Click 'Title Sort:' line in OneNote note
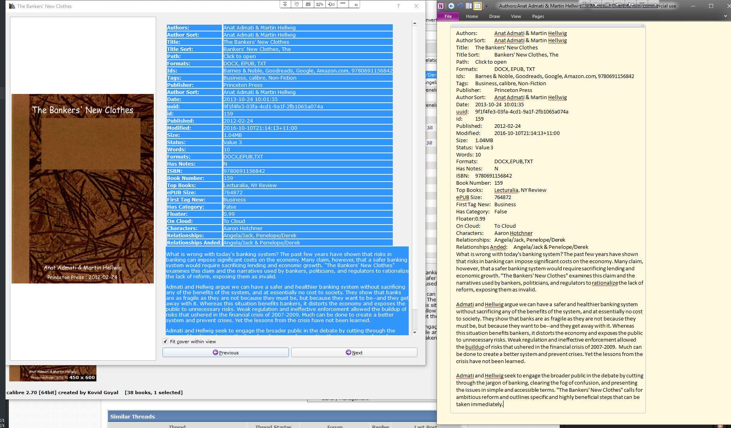 point(507,55)
